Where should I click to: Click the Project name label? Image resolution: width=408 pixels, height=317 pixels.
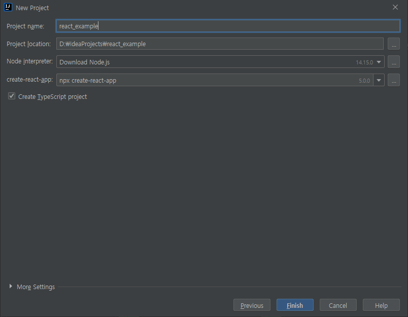pyautogui.click(x=25, y=26)
